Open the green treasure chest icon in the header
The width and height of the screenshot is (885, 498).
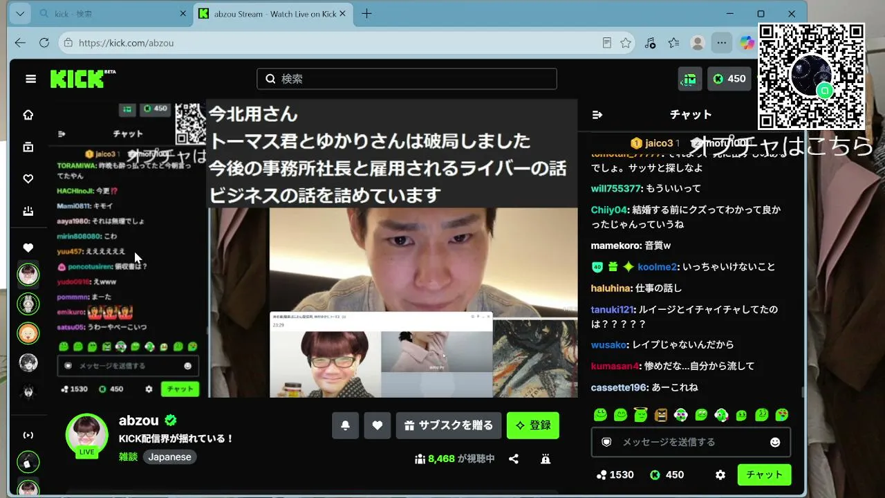point(690,79)
